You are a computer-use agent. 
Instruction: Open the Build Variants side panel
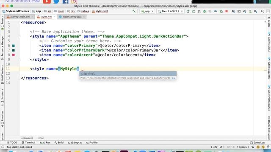(x=2, y=74)
